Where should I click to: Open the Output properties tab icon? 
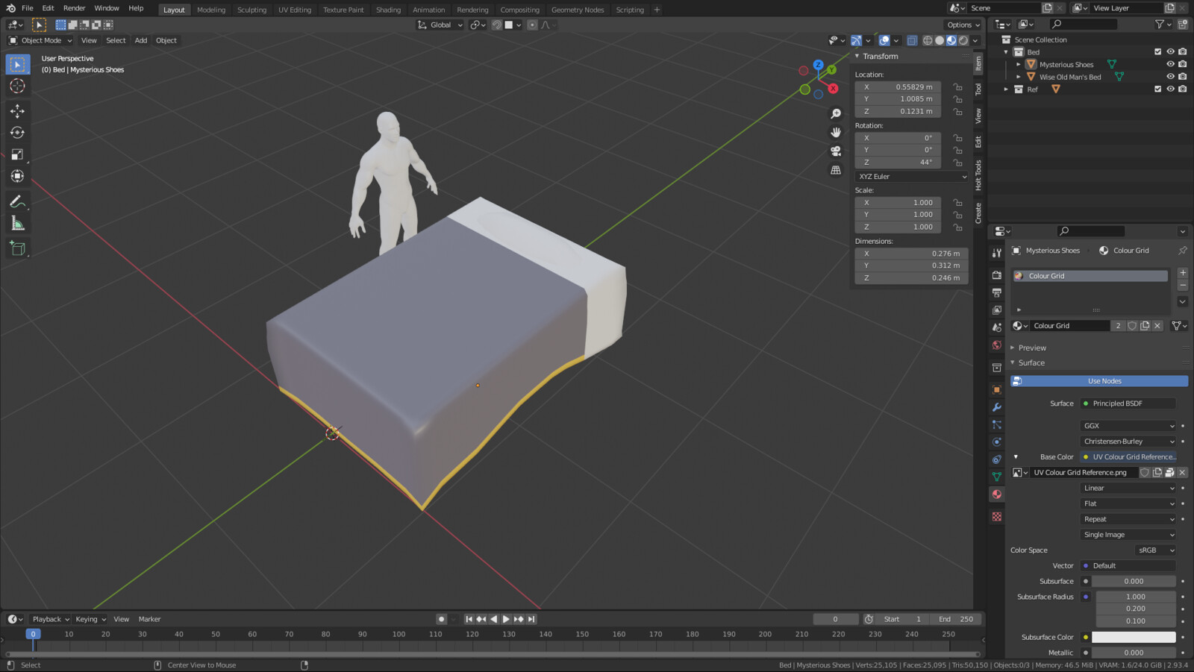tap(997, 292)
